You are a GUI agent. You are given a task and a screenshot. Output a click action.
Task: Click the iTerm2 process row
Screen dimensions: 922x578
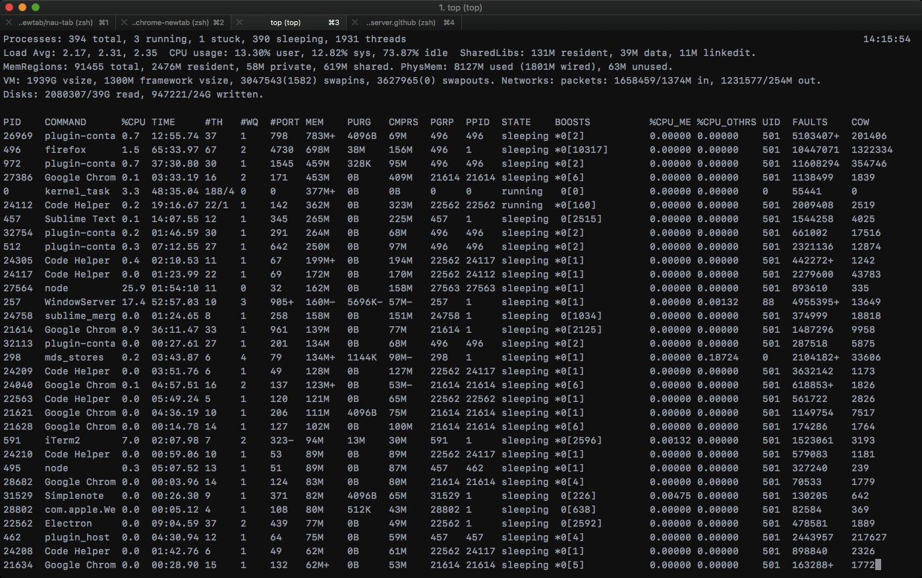tap(62, 440)
